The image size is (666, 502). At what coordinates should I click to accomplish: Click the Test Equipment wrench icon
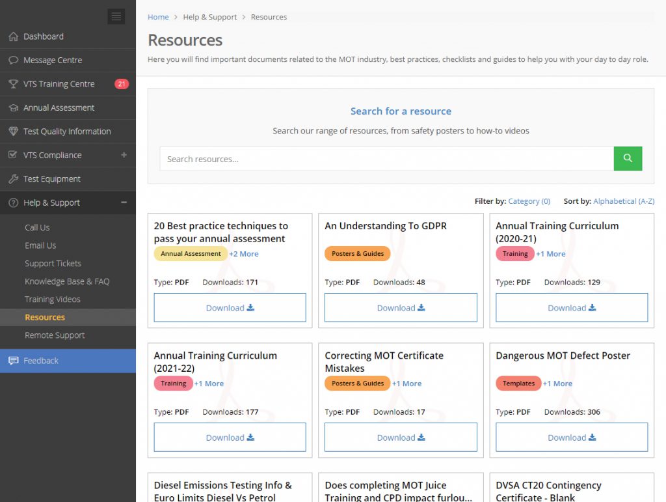coord(14,179)
